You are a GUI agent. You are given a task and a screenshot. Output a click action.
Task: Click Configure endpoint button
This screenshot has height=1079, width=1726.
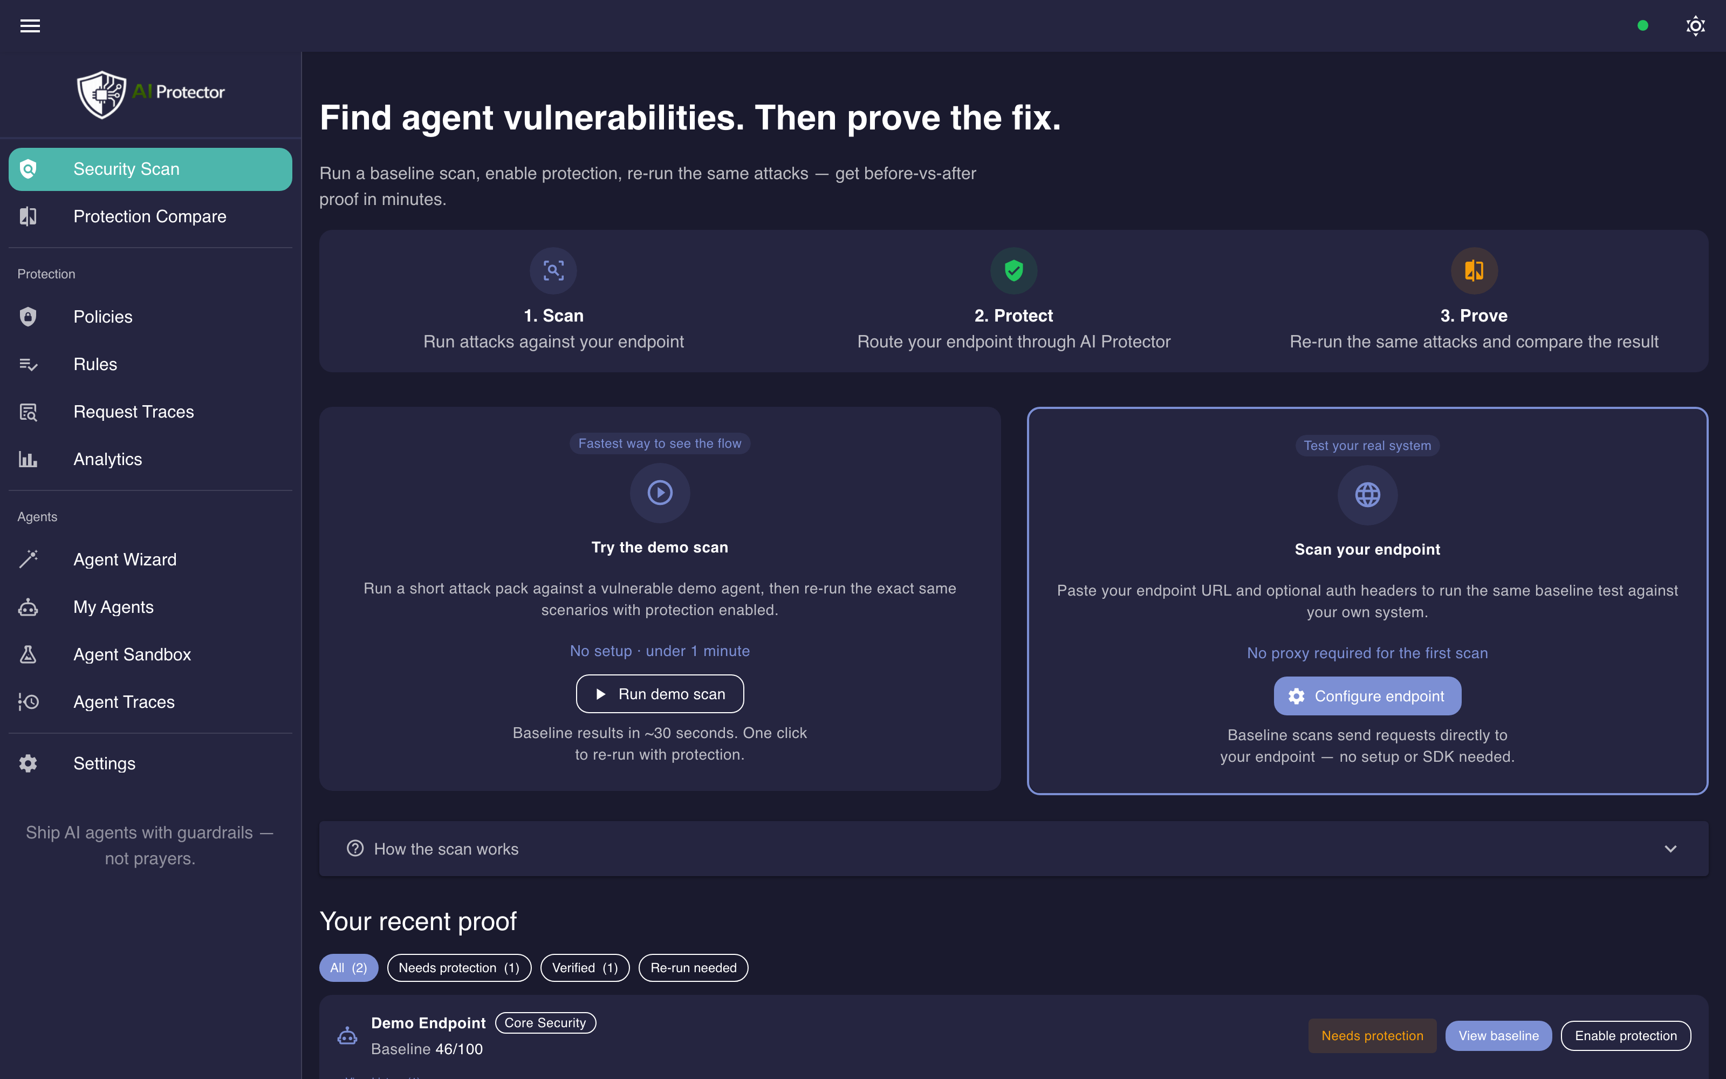click(1367, 696)
